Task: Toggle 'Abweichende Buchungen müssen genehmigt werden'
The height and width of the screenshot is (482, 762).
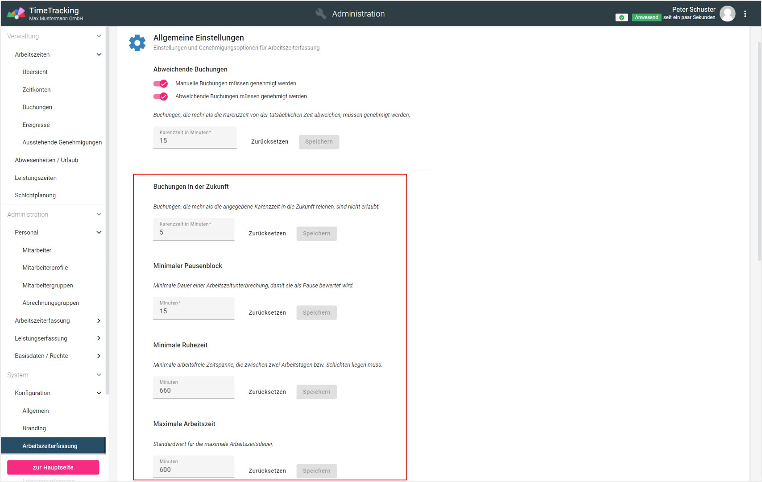Action: (161, 96)
